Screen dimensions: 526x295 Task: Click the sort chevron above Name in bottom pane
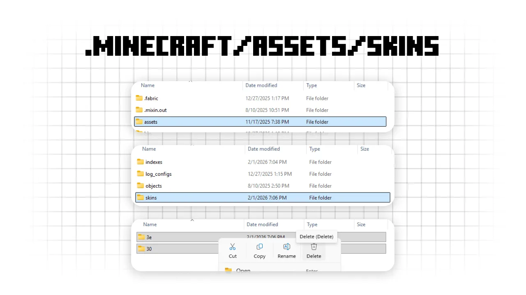coord(192,220)
